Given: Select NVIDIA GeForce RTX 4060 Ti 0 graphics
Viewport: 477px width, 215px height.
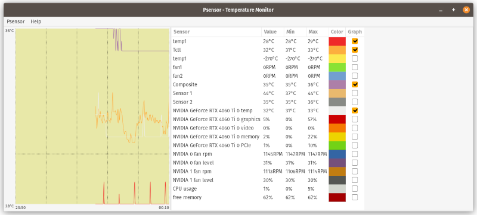Looking at the screenshot, I should 216,119.
